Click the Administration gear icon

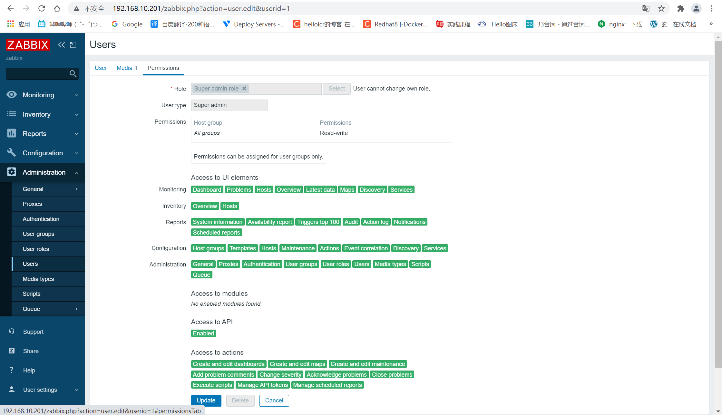tap(12, 172)
